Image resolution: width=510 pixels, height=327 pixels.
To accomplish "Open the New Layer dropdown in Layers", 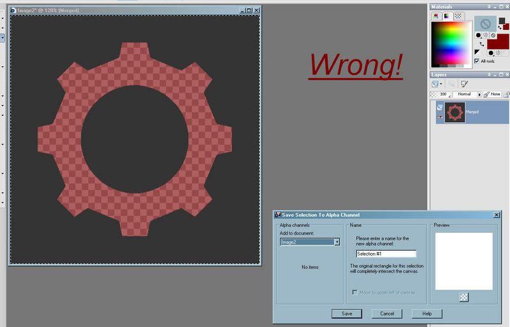I will pyautogui.click(x=441, y=83).
